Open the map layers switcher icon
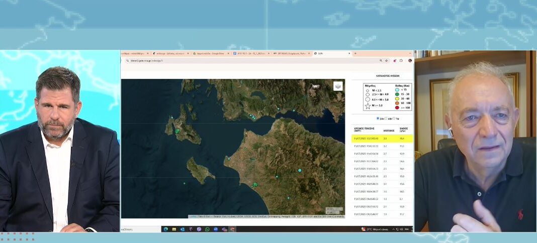Viewport: 537px width, 243px height. click(338, 86)
